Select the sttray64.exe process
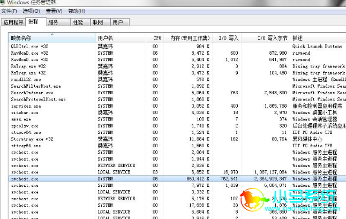Screen dimensions: 346x219 177,146
